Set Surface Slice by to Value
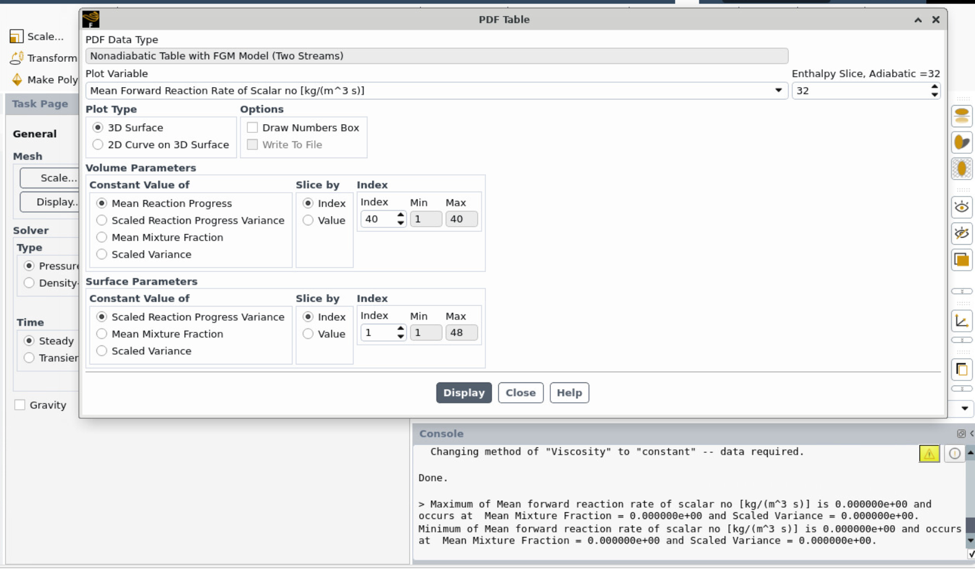This screenshot has height=569, width=975. 308,334
